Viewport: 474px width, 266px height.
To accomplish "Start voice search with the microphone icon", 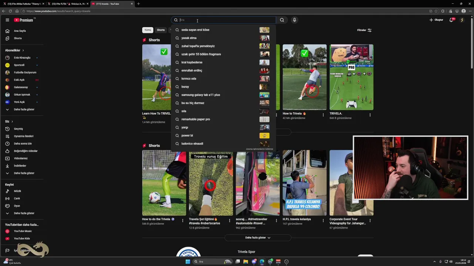I will point(294,20).
